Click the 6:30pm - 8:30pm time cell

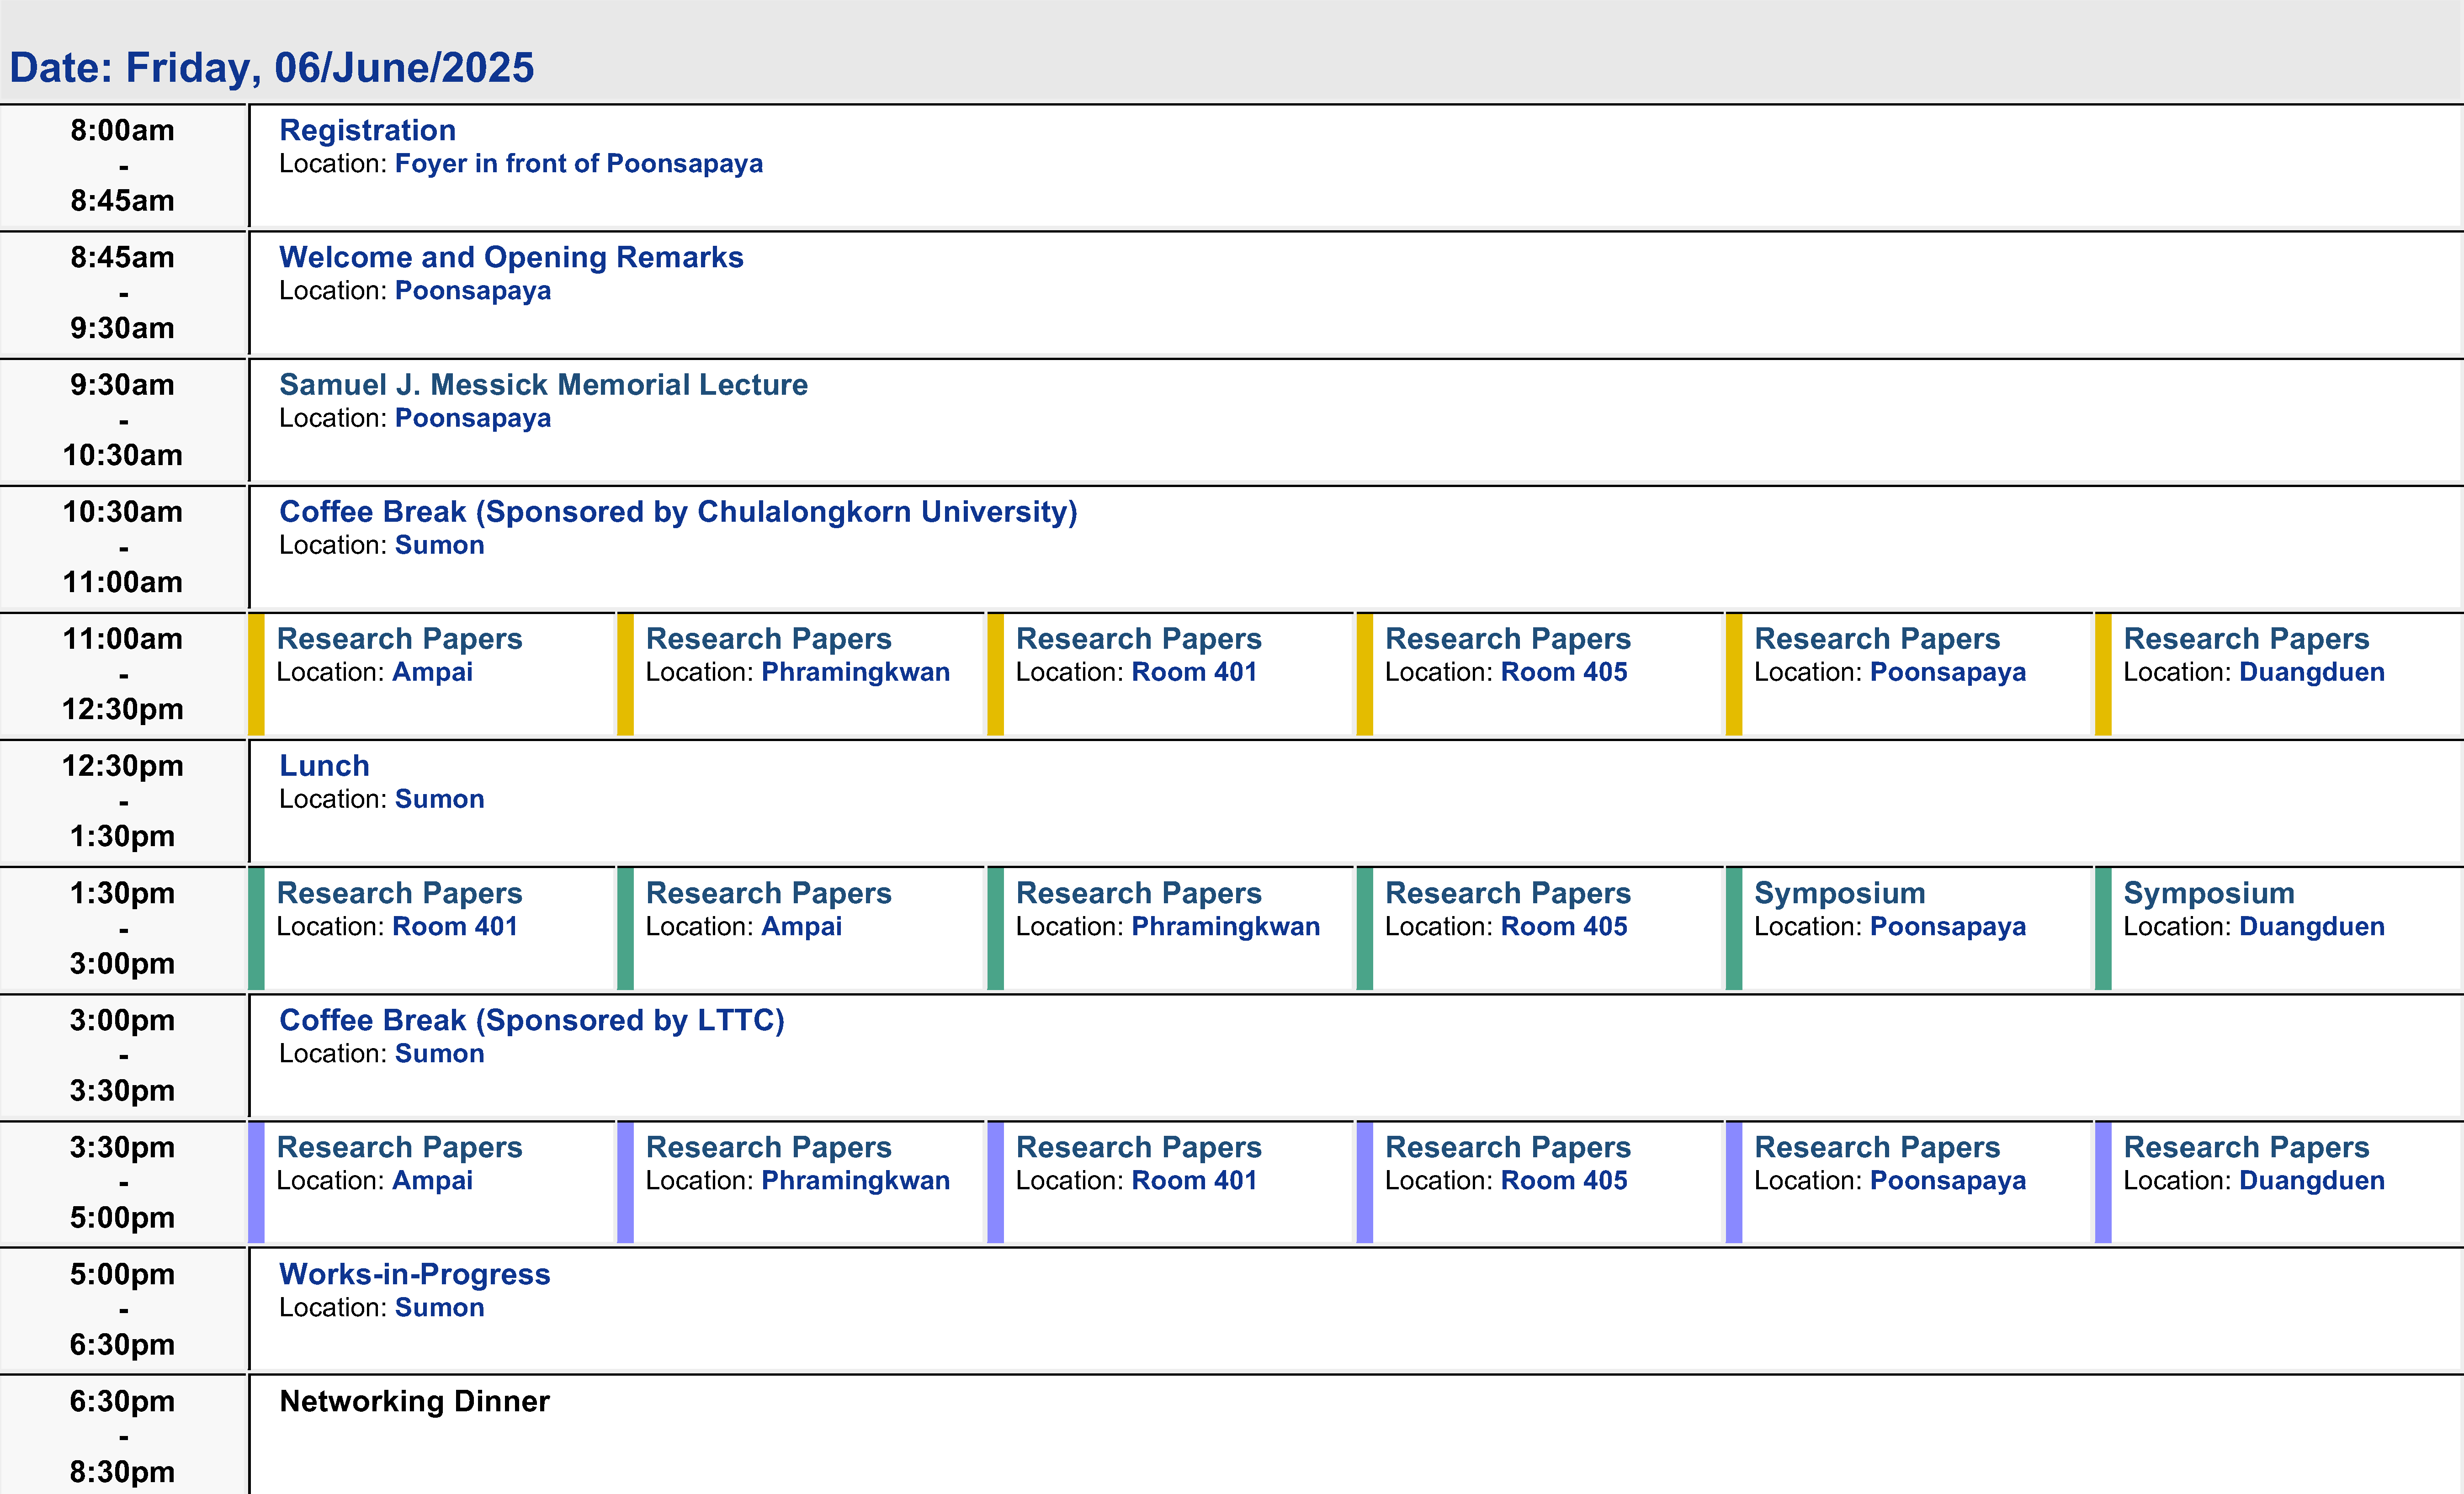pyautogui.click(x=123, y=1436)
